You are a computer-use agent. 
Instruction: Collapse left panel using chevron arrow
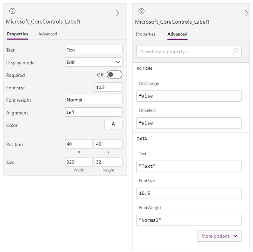coord(118,13)
